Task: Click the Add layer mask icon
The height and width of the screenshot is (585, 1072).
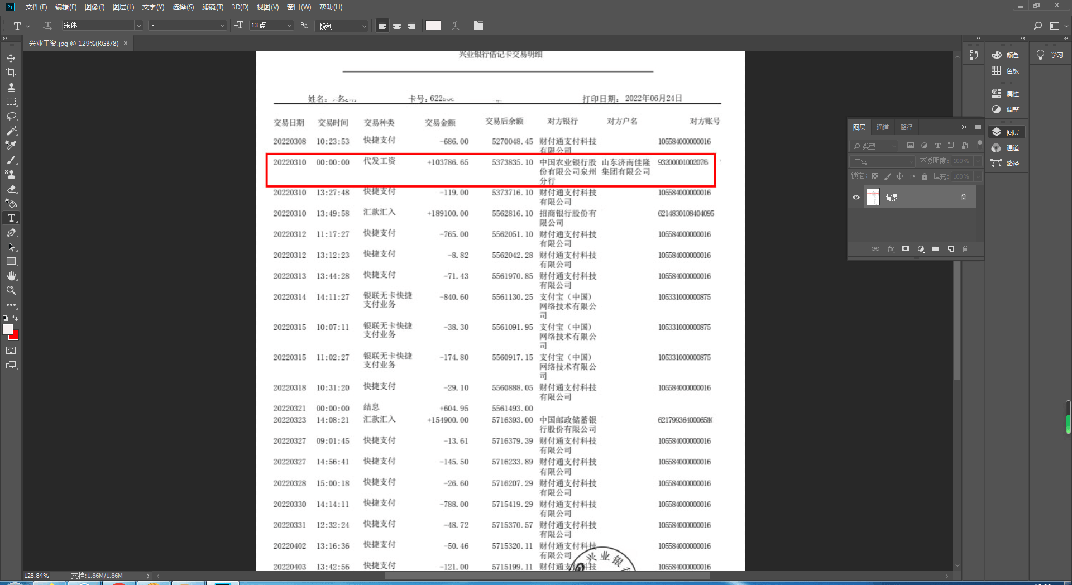Action: tap(905, 249)
